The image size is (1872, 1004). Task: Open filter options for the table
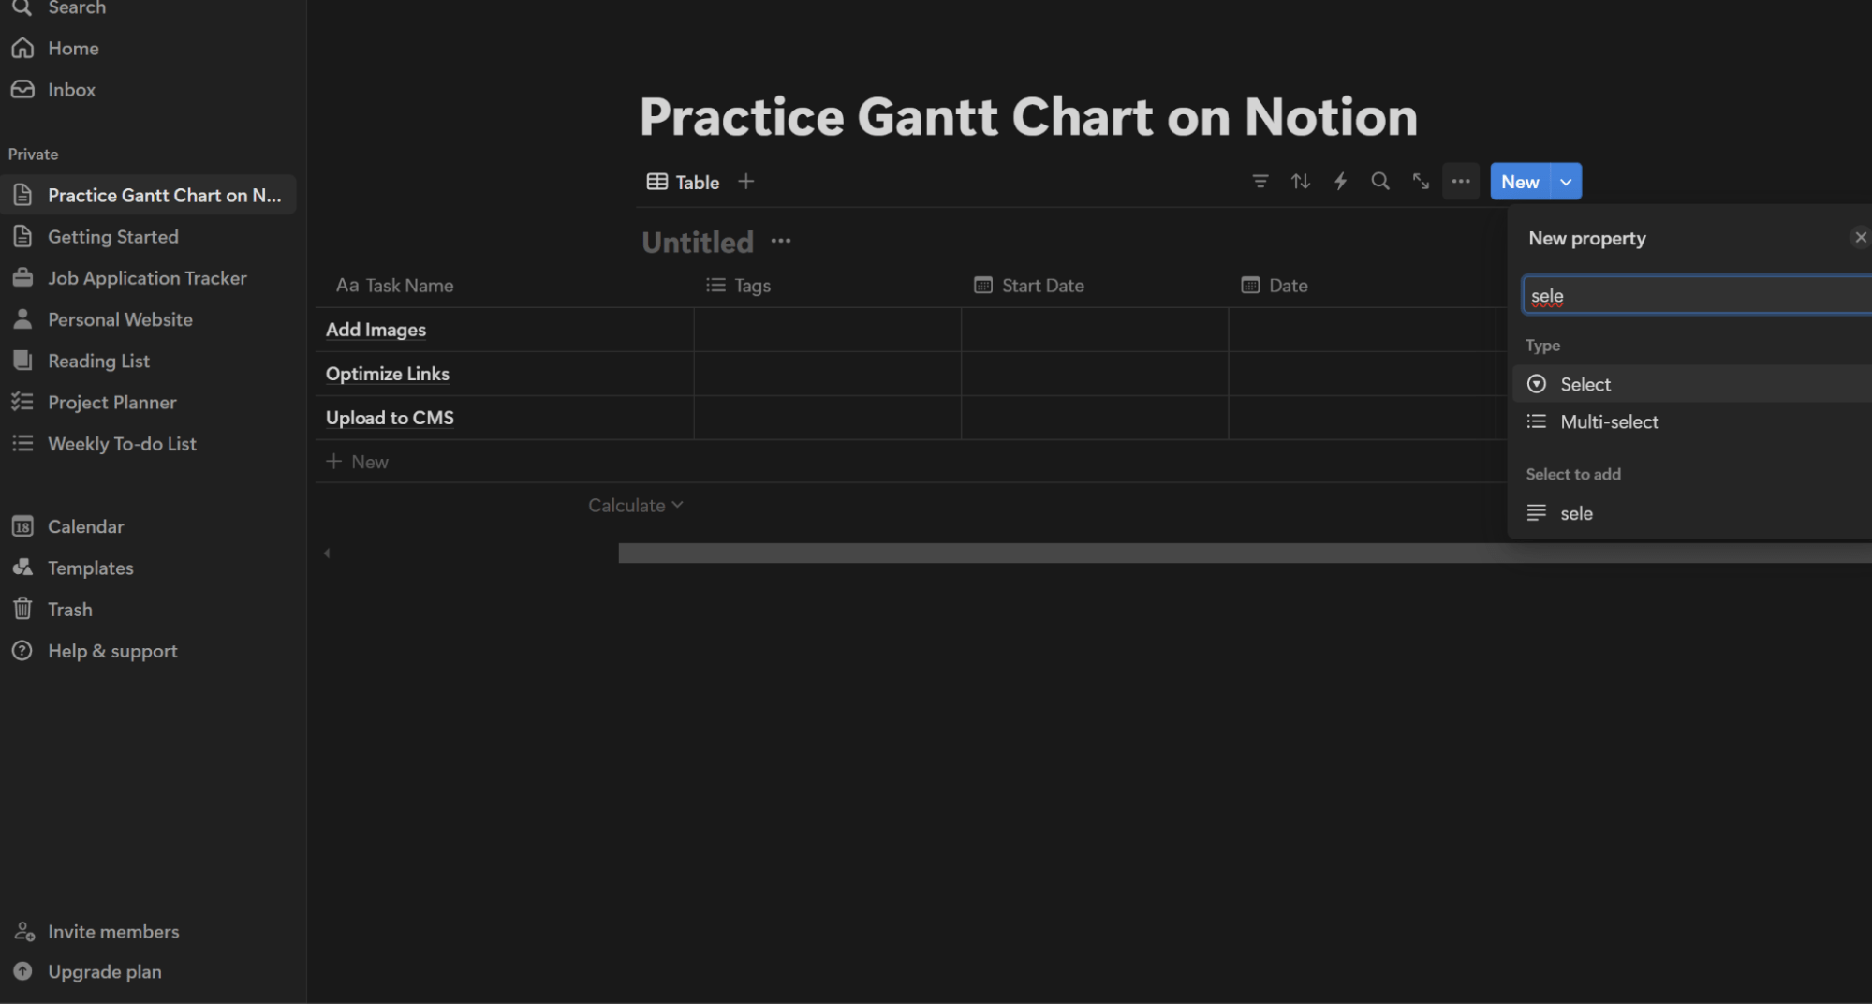click(x=1260, y=181)
